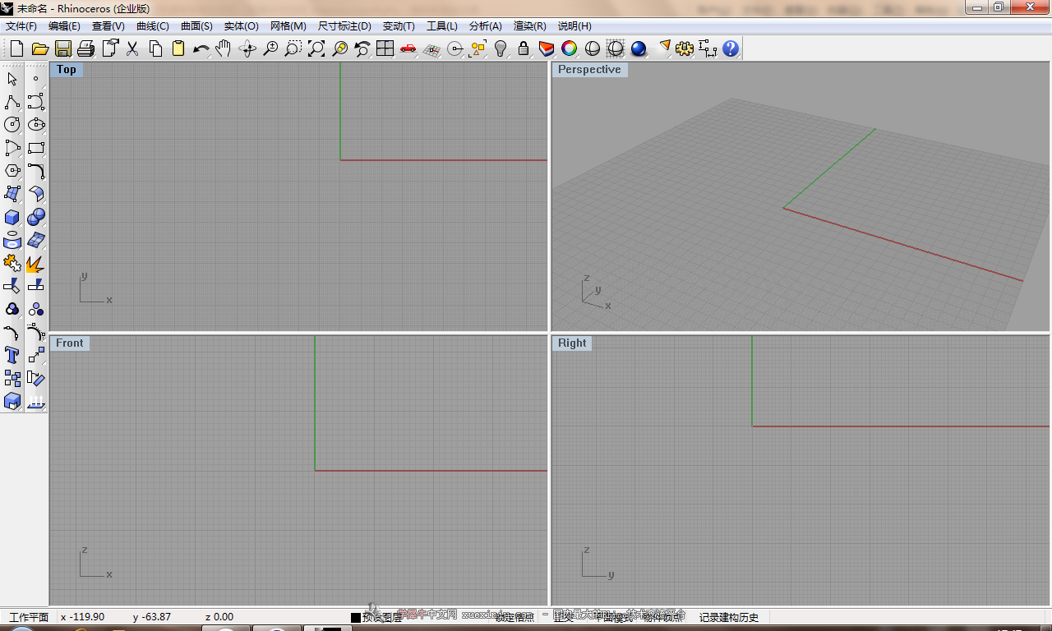Open Options with the gear icon
The image size is (1052, 631).
(685, 48)
